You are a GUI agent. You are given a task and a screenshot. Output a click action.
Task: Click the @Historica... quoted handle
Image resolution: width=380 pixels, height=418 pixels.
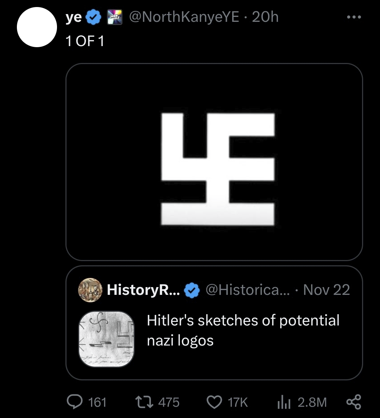tap(248, 290)
